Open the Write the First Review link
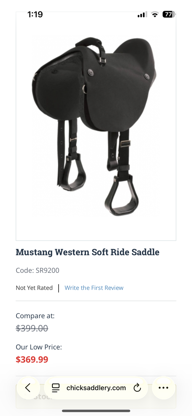Screen dimensions: 192x416 (94, 288)
